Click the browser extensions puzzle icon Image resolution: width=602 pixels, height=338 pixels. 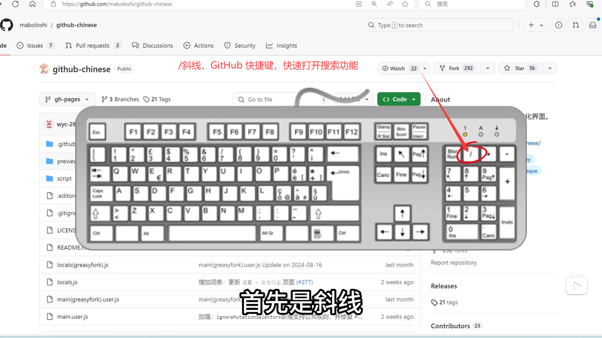[x=536, y=4]
